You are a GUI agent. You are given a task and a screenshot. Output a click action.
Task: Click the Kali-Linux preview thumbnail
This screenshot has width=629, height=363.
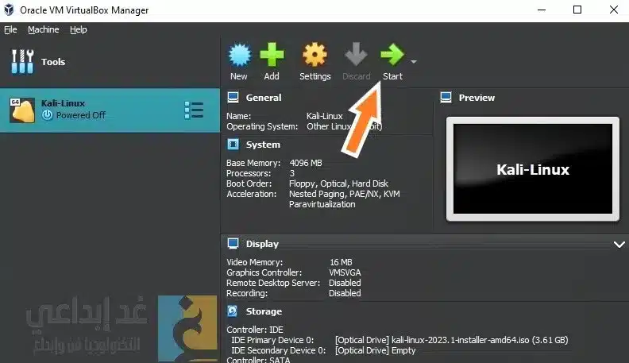point(533,169)
